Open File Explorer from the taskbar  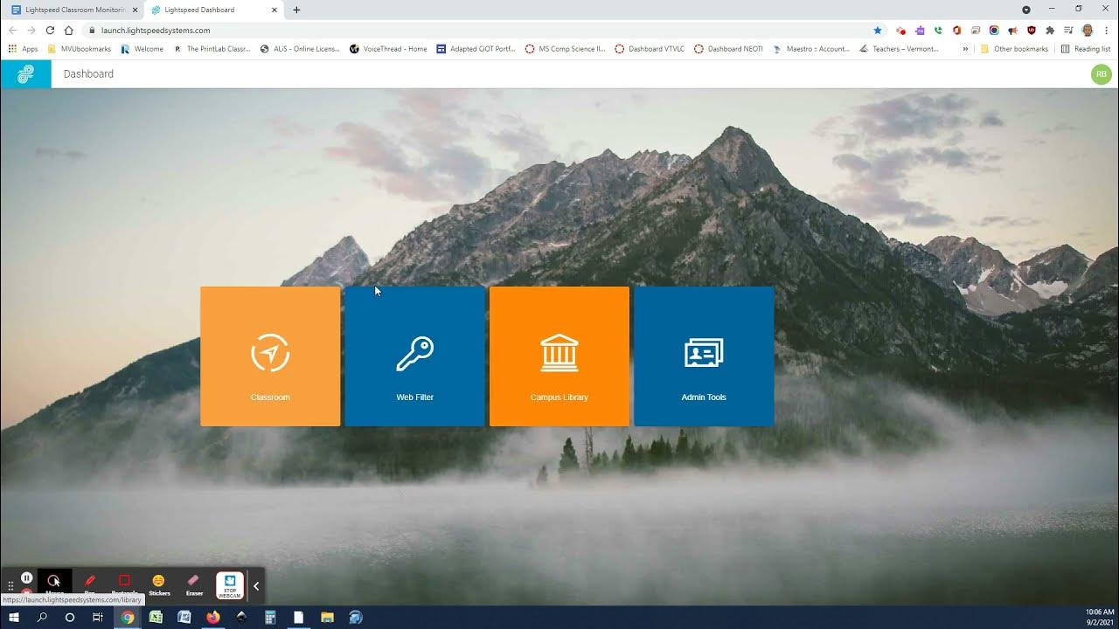(327, 617)
